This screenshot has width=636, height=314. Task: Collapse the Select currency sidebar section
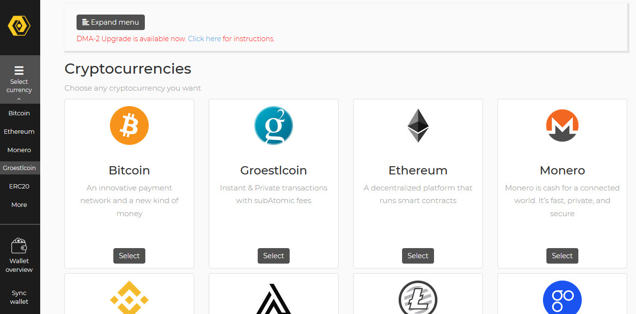tap(19, 79)
